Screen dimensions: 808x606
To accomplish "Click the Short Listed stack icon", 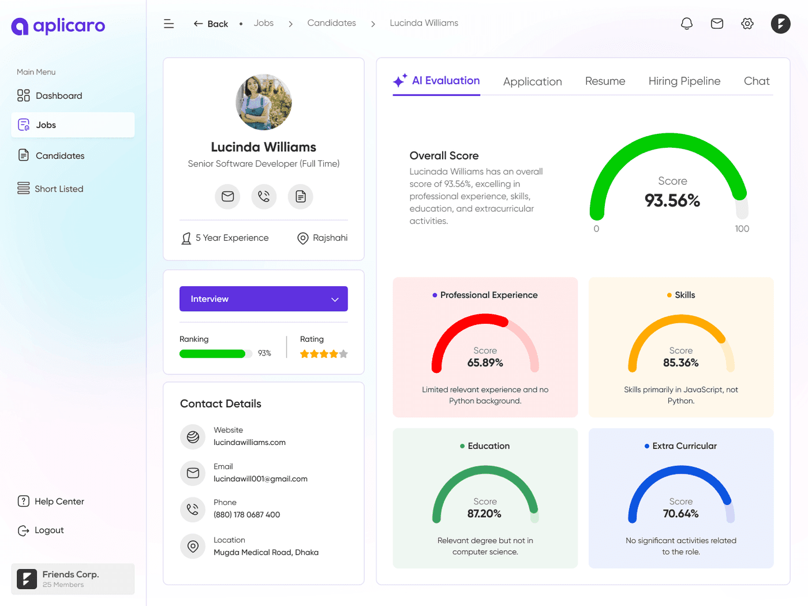I will pyautogui.click(x=24, y=188).
